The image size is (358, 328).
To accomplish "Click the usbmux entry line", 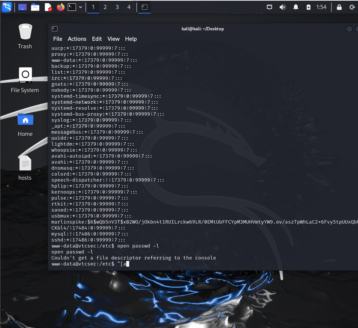I will (x=91, y=216).
